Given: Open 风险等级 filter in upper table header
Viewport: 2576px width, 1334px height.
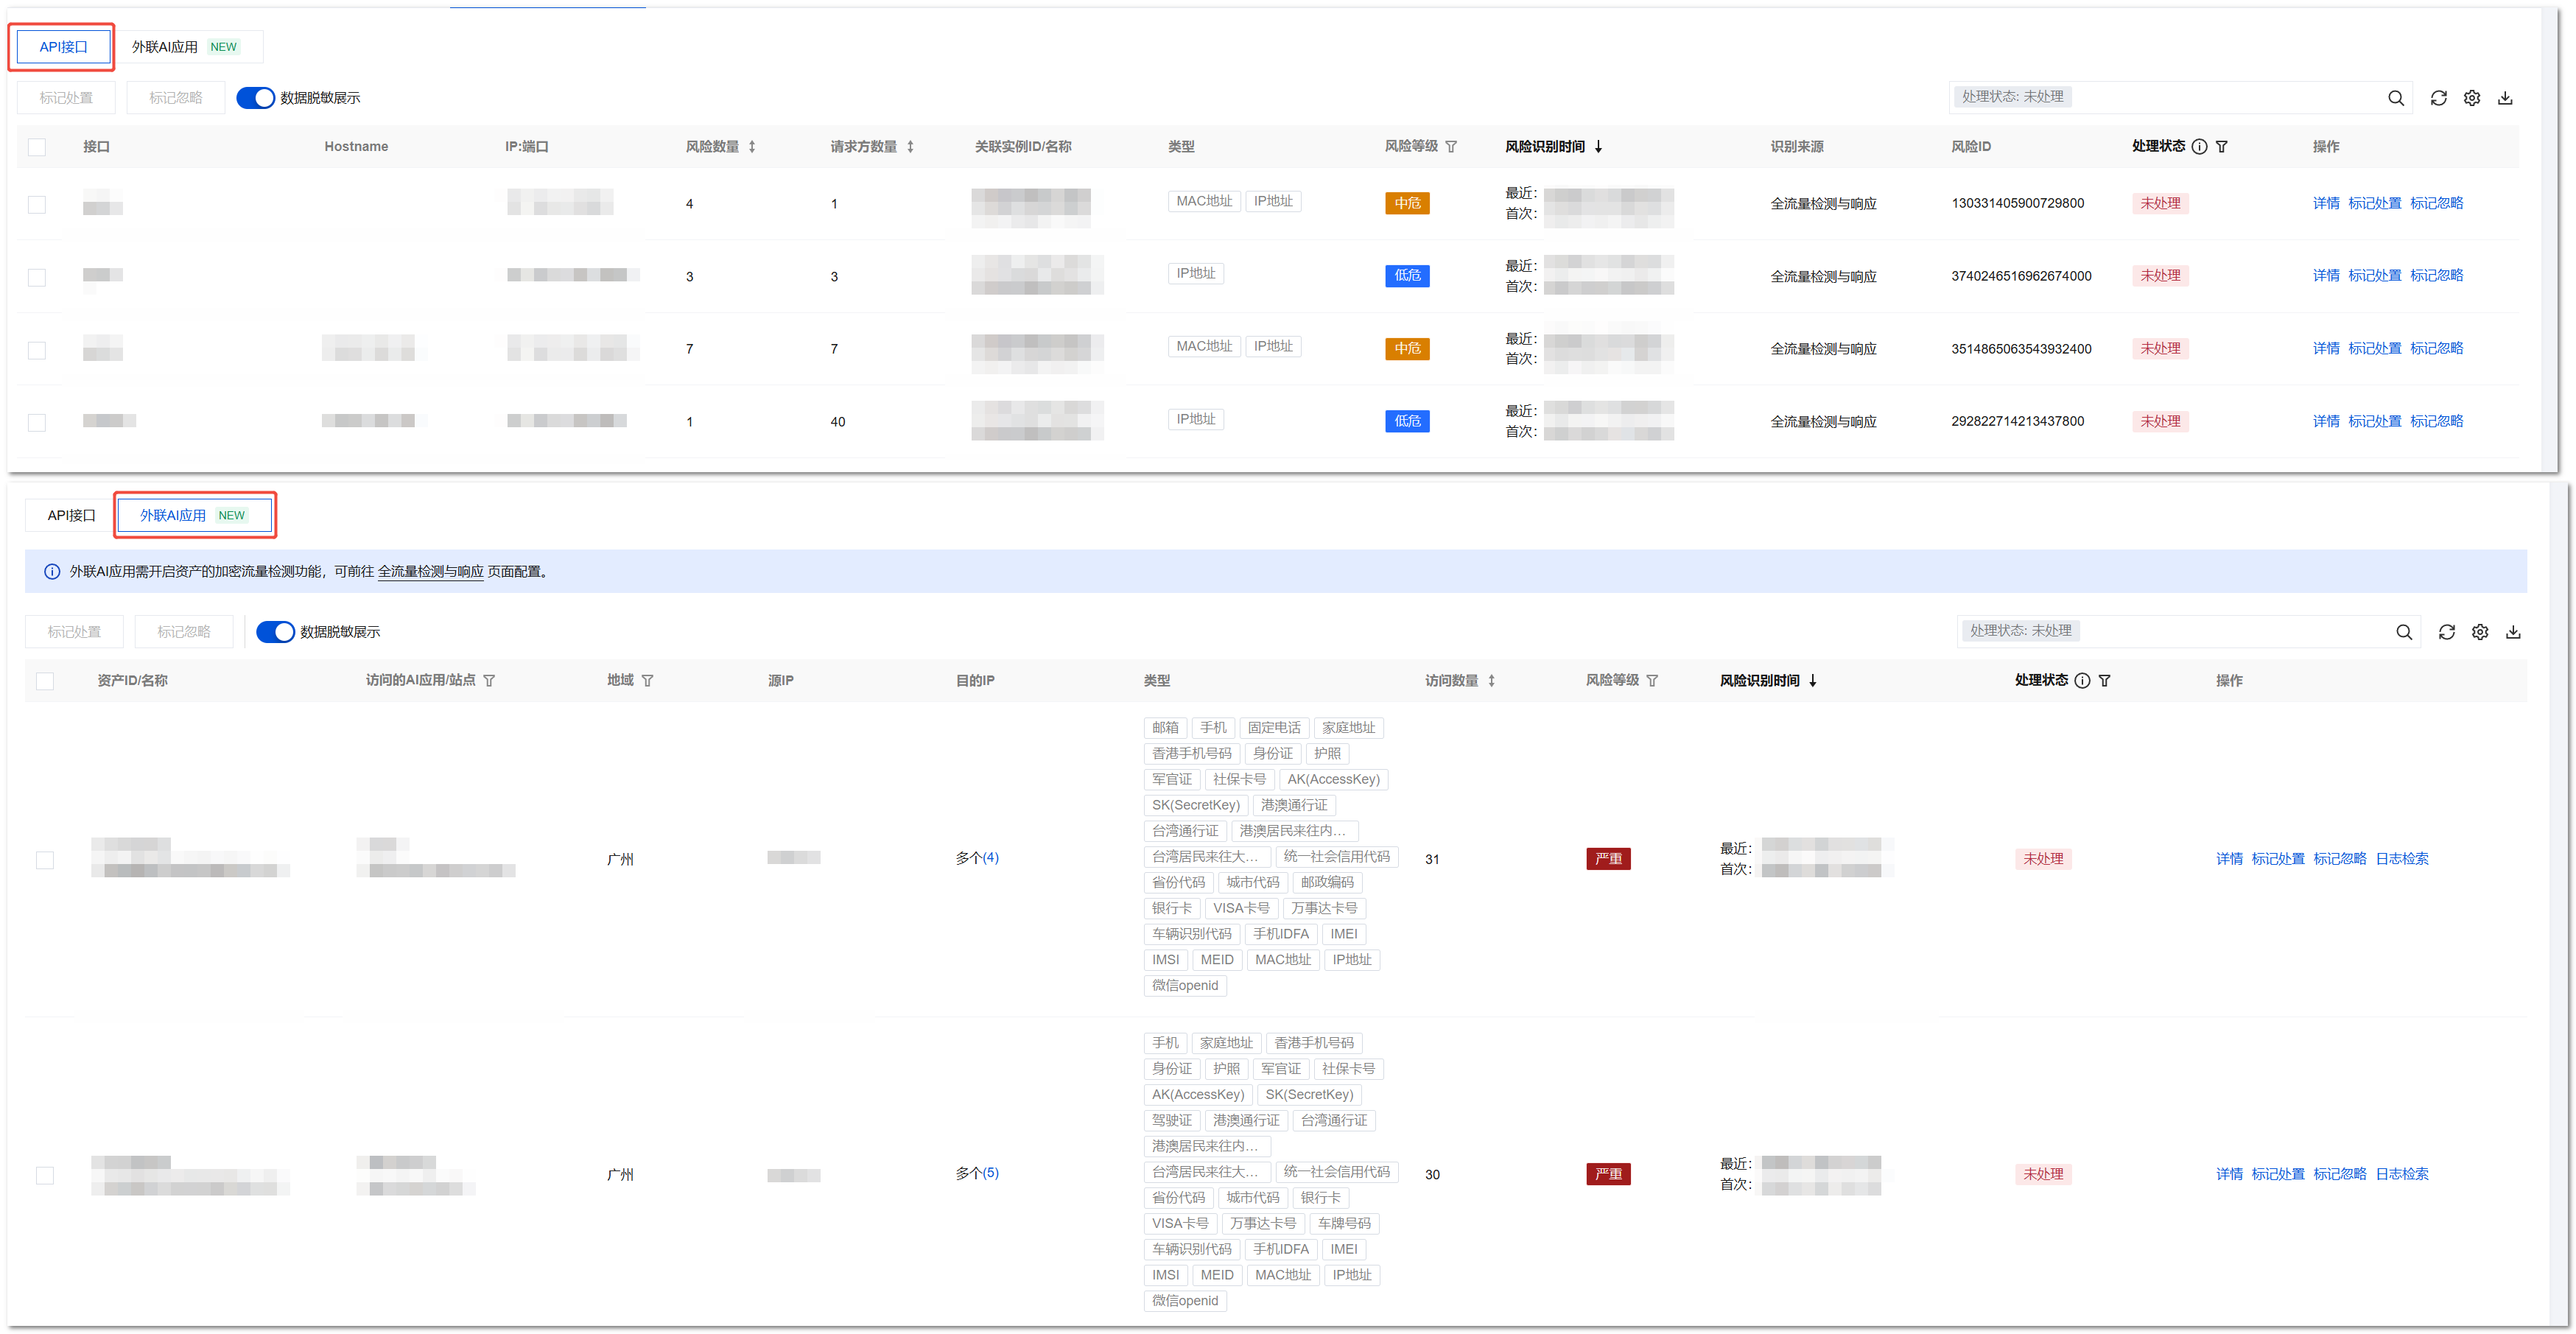Looking at the screenshot, I should (x=1451, y=147).
